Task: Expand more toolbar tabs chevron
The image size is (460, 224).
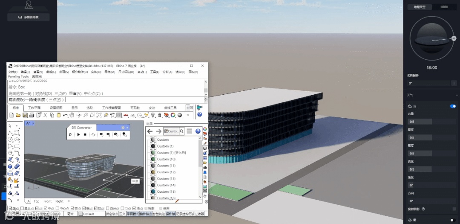Action: [187, 108]
